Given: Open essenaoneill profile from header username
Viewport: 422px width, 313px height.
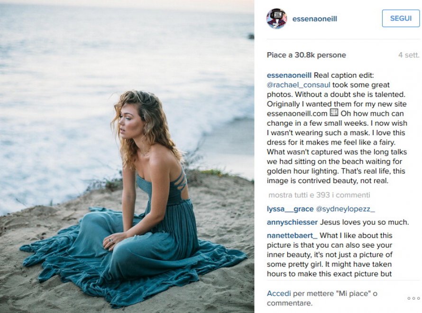Looking at the screenshot, I should click(314, 19).
